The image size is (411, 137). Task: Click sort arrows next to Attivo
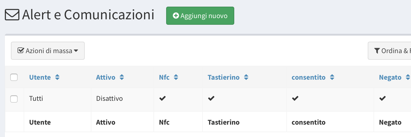122,78
